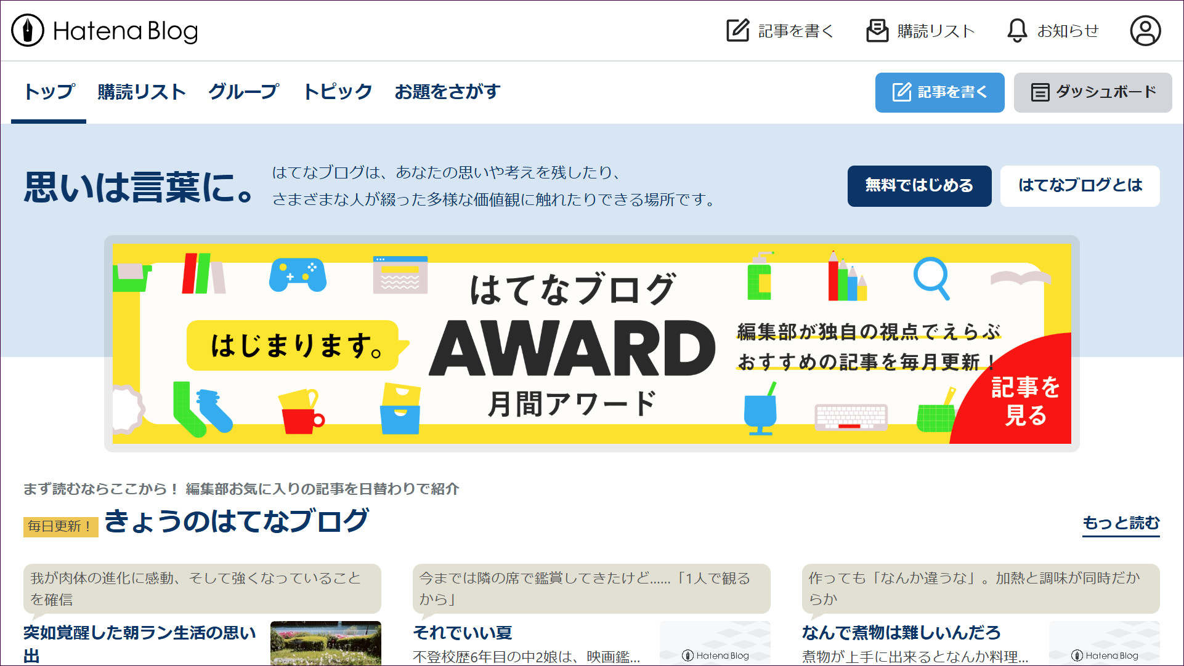Open the それでいい夏 article link

462,632
